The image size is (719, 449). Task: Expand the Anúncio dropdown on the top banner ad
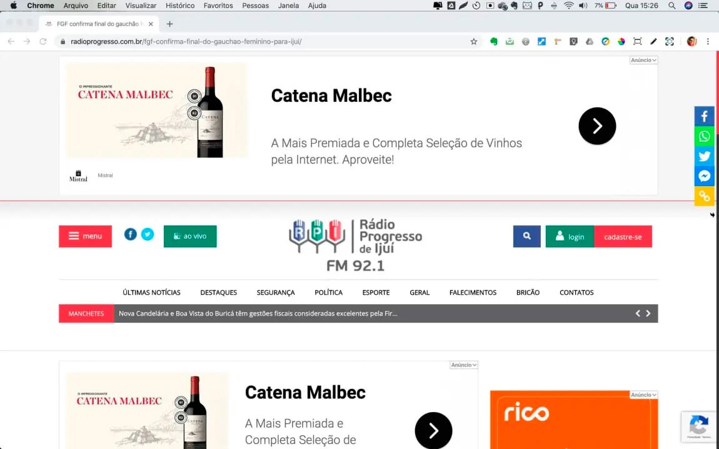(643, 60)
